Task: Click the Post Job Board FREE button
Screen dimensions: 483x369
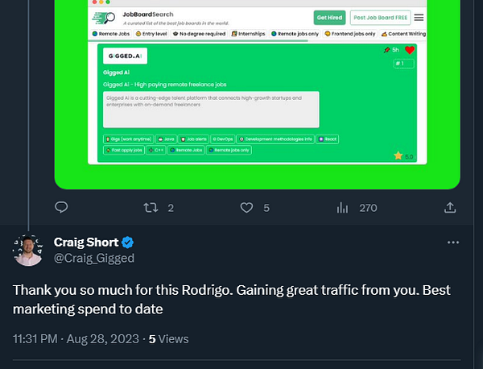Action: pyautogui.click(x=380, y=18)
